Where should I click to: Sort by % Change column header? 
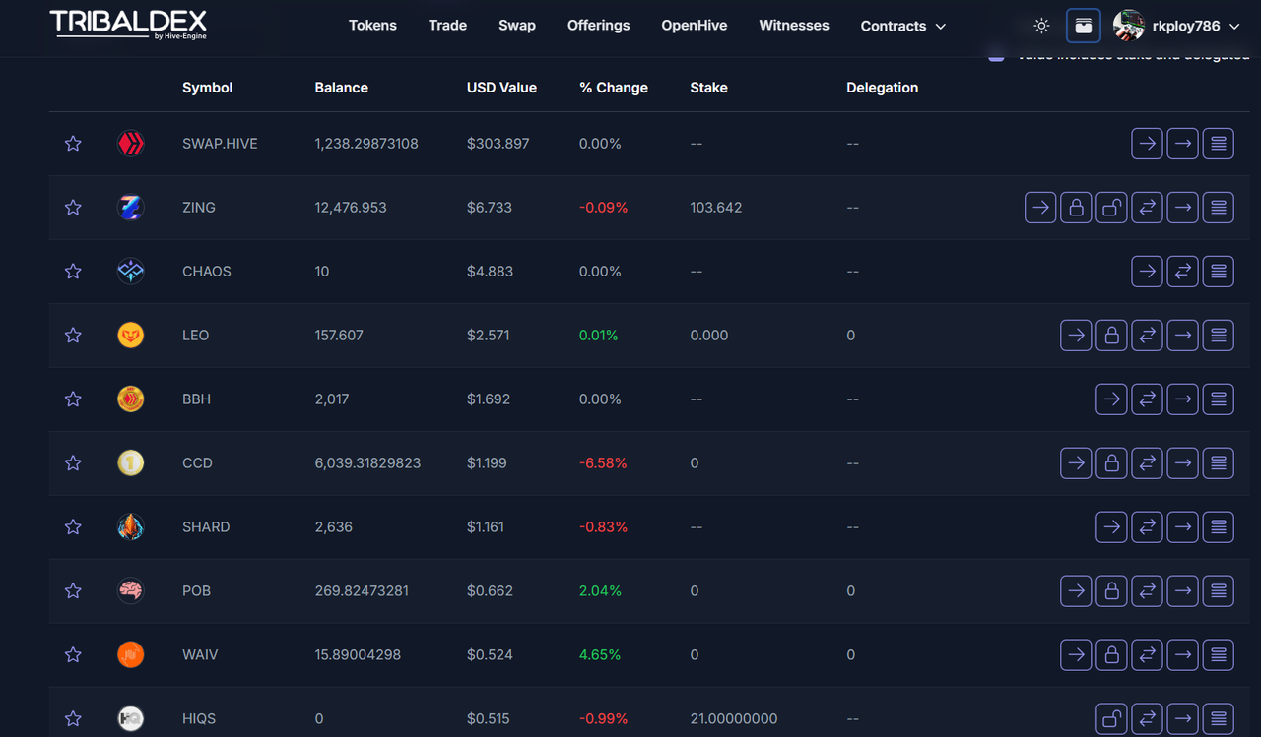click(x=614, y=88)
